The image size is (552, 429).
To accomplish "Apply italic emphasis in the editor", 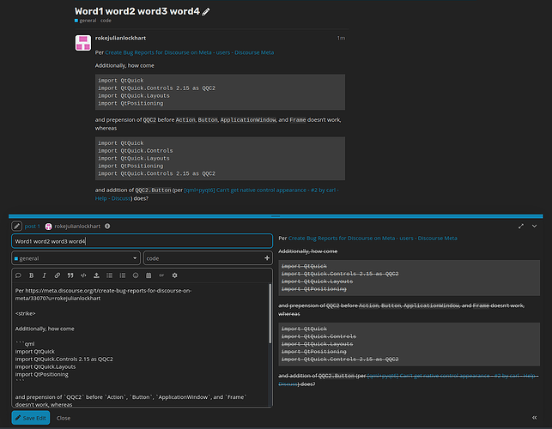I will [x=45, y=275].
